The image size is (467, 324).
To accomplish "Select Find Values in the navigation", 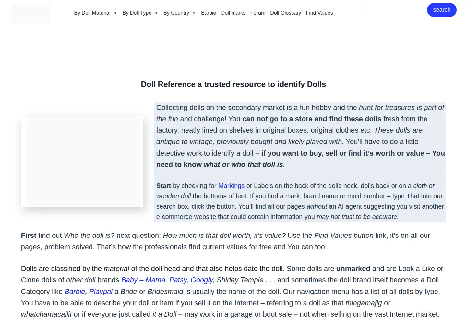I will click(x=319, y=13).
